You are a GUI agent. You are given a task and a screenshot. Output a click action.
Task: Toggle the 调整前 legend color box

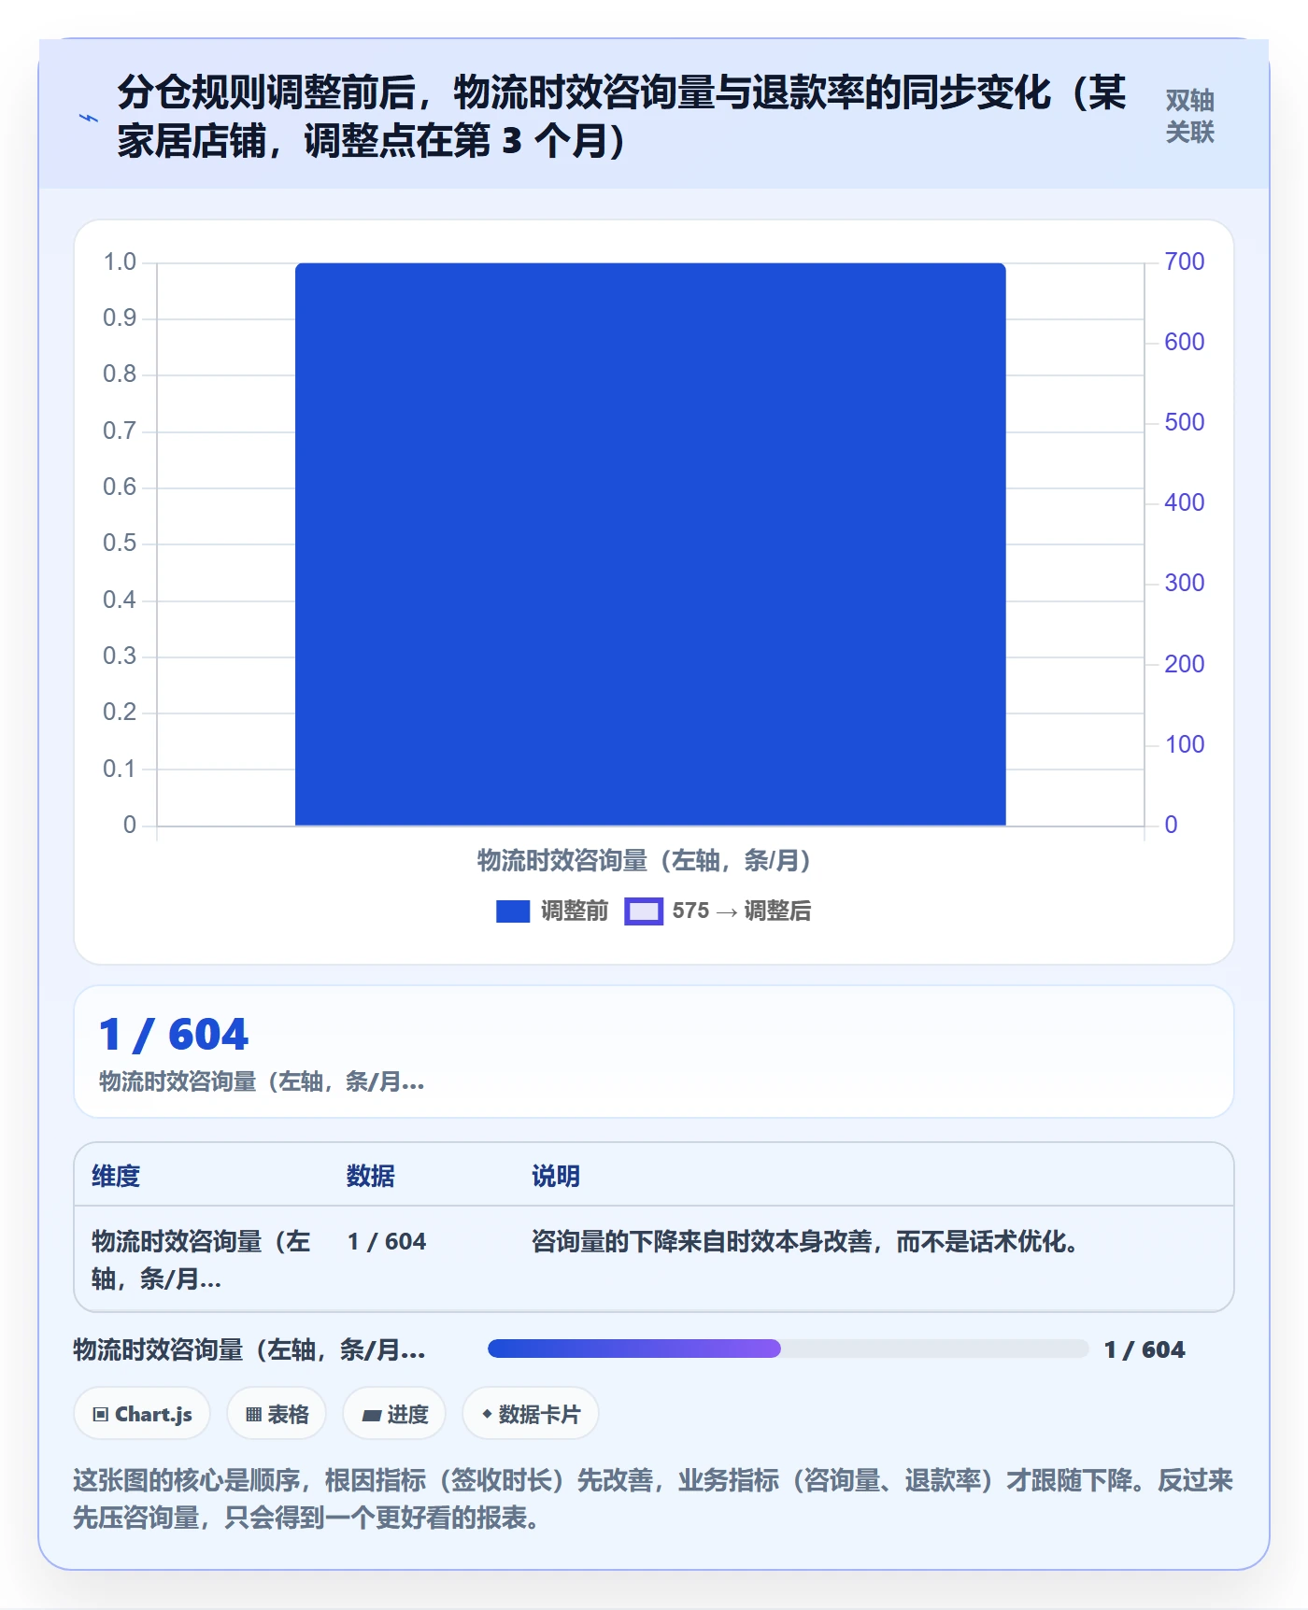tap(513, 911)
